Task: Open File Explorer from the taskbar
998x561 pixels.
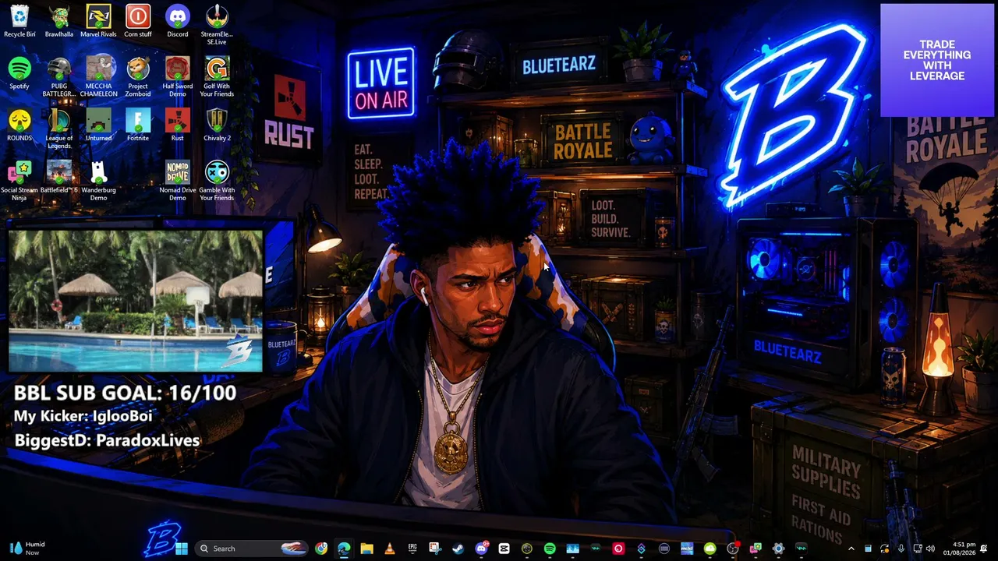Action: click(366, 549)
